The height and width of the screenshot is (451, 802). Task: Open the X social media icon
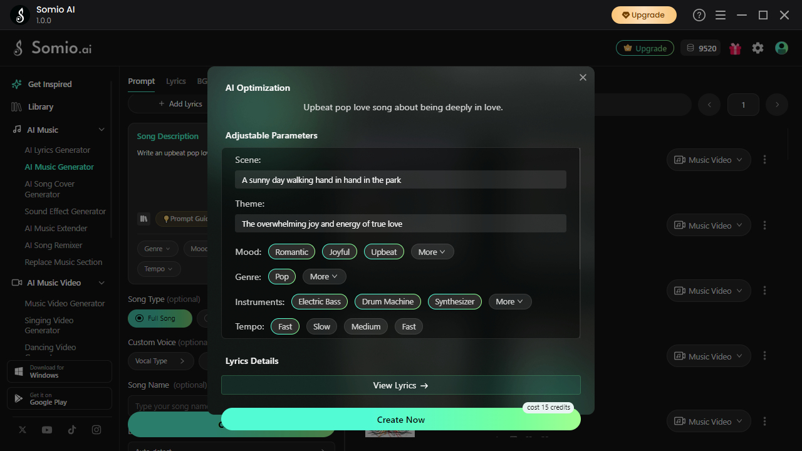pyautogui.click(x=23, y=430)
